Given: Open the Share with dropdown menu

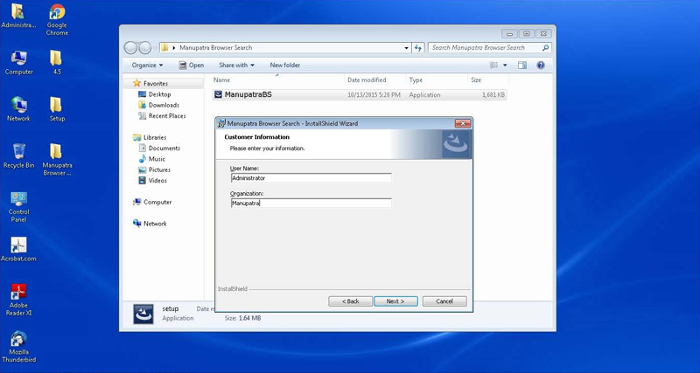Looking at the screenshot, I should coord(236,65).
